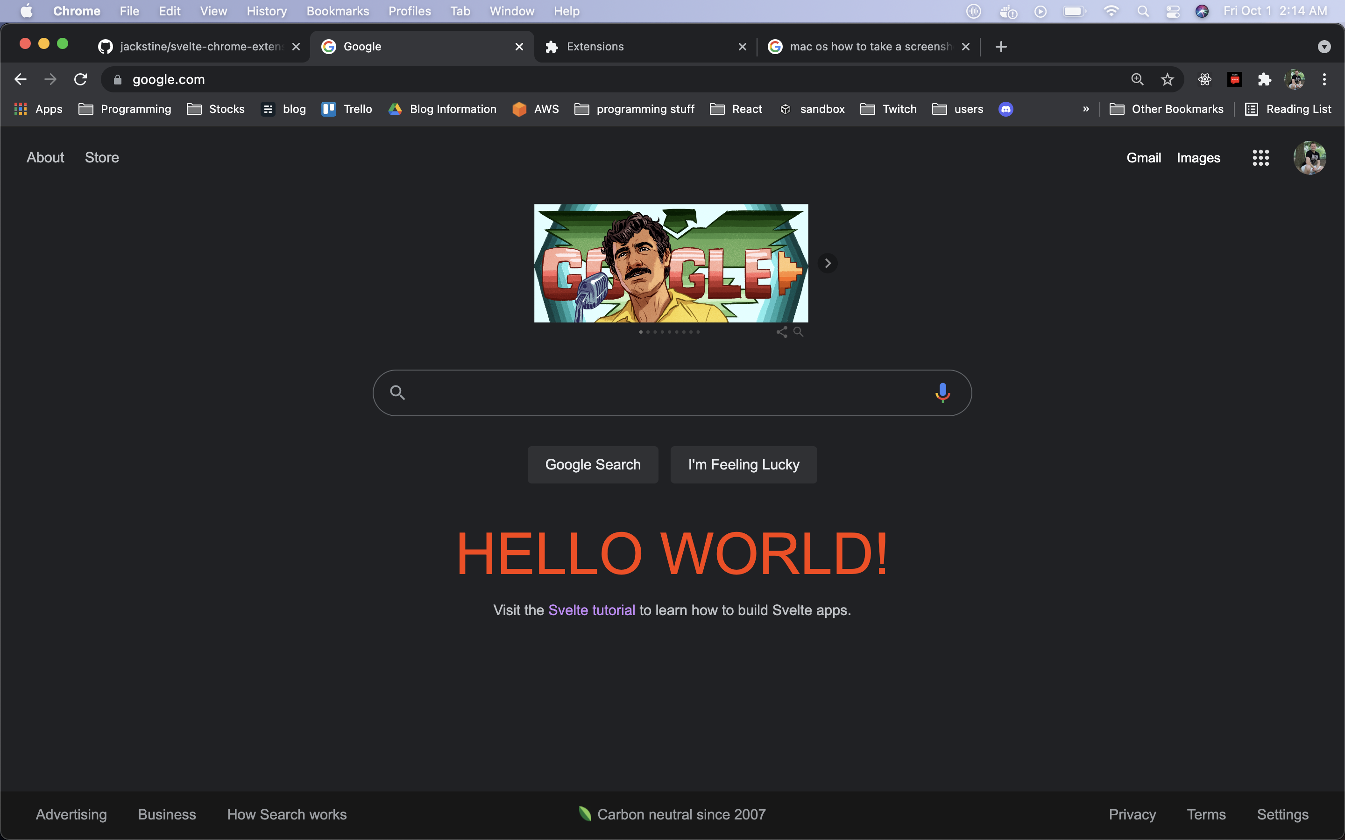The width and height of the screenshot is (1345, 840).
Task: Bookmark this page with the star icon
Action: [x=1167, y=79]
